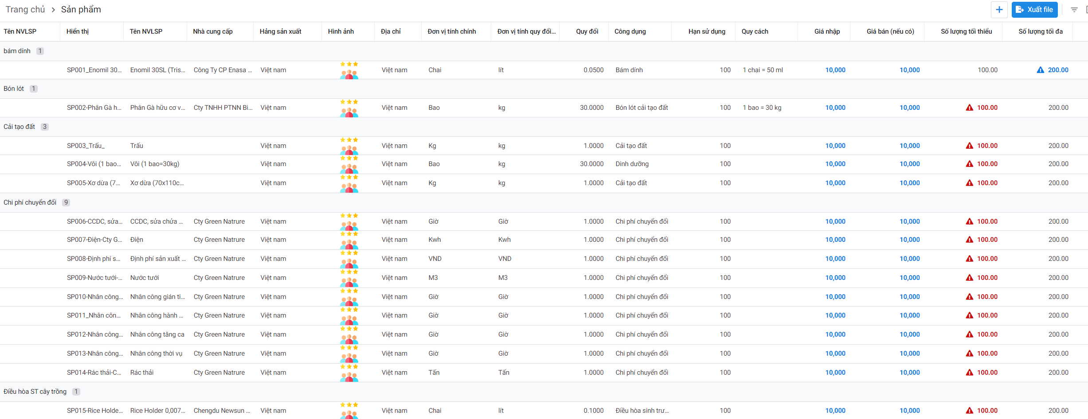Click the image icon in SP015 Rice Holder row
Screen dimensions: 1088x419
[x=349, y=411]
